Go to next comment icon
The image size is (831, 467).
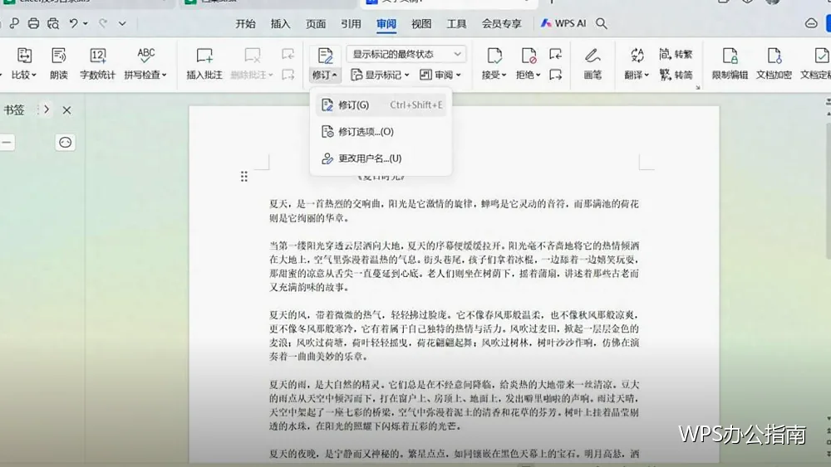[x=288, y=75]
